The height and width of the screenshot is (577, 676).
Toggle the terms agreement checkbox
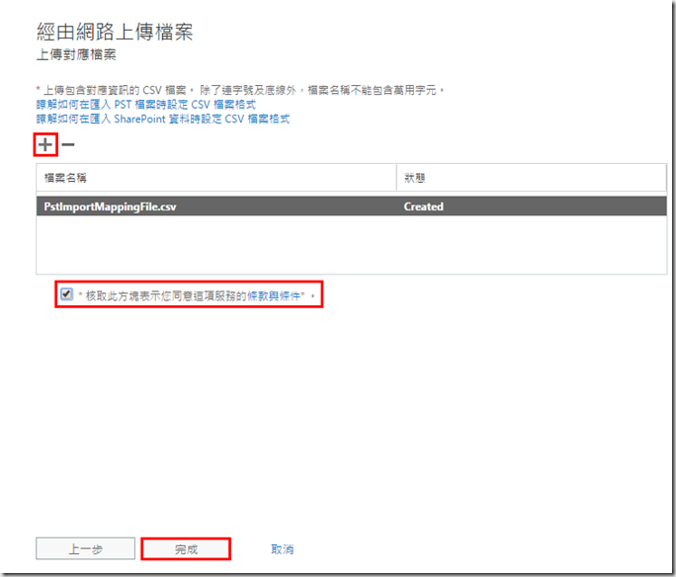tap(65, 294)
